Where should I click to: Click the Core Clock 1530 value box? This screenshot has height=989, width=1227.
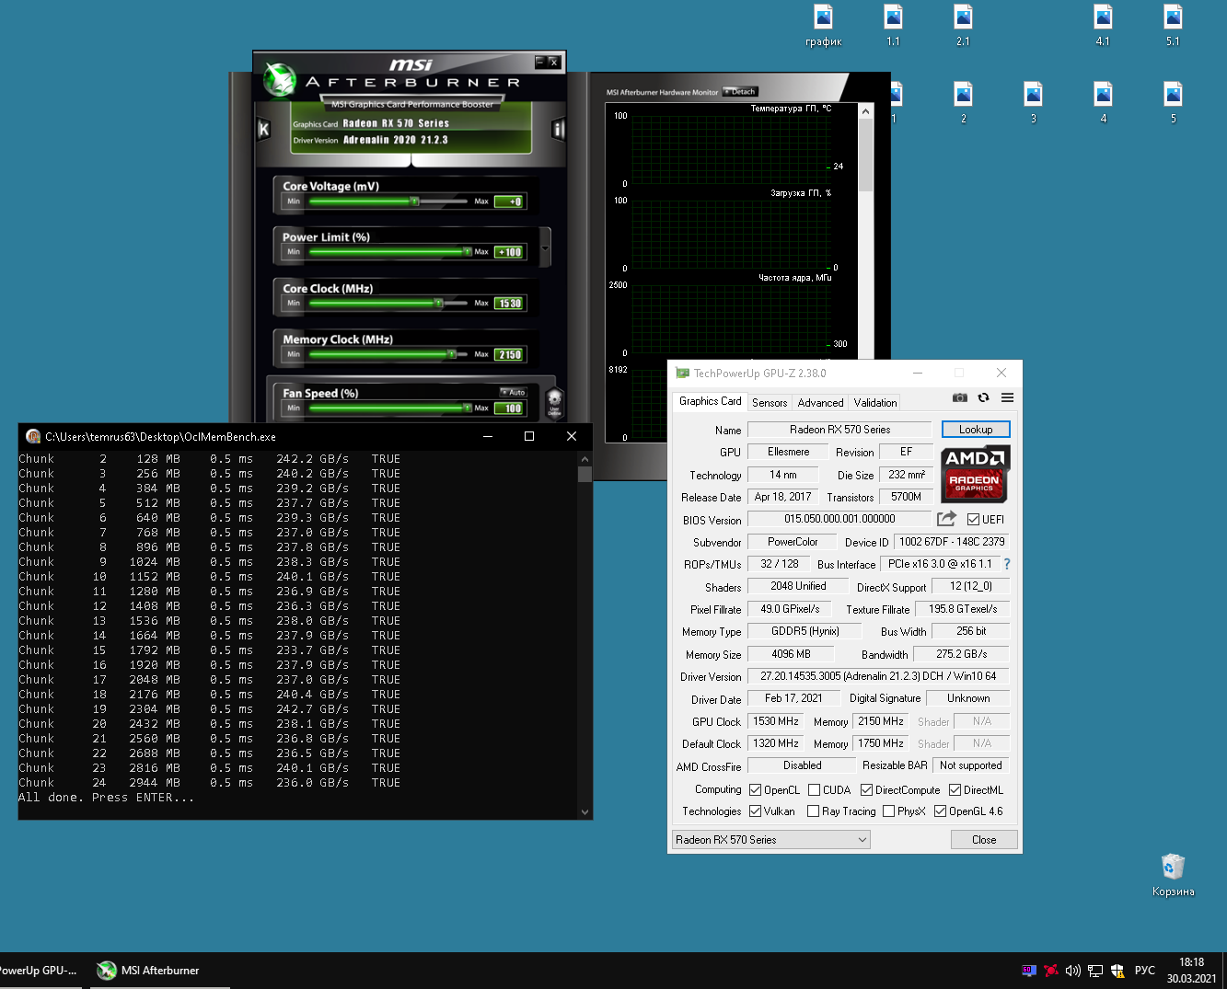click(509, 304)
